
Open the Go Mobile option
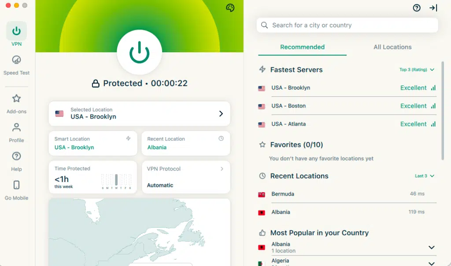pyautogui.click(x=16, y=190)
